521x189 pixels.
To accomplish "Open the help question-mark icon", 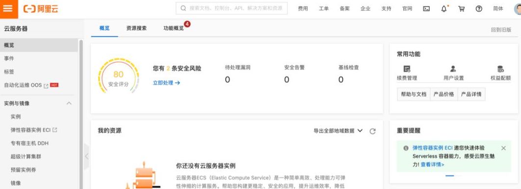I will (x=479, y=9).
